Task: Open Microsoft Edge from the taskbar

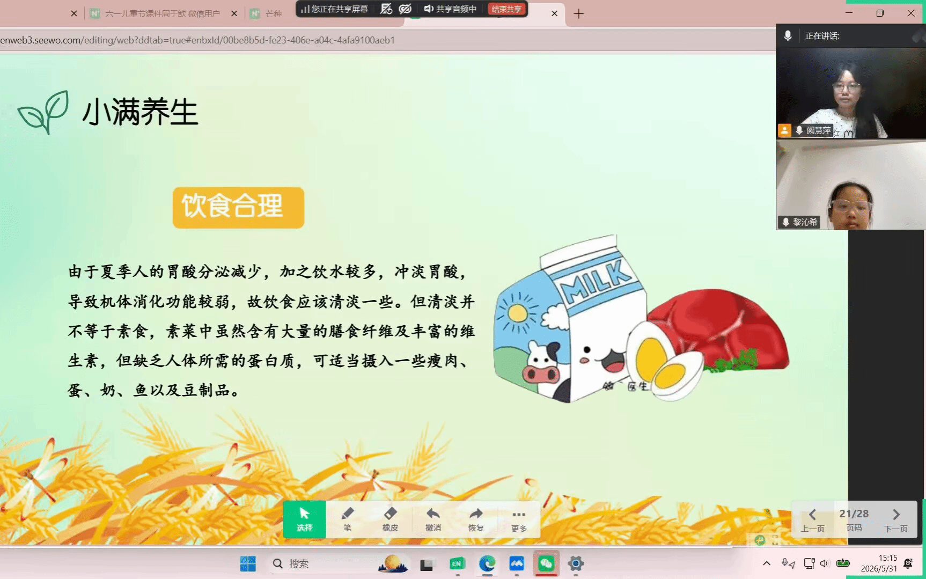Action: tap(487, 563)
